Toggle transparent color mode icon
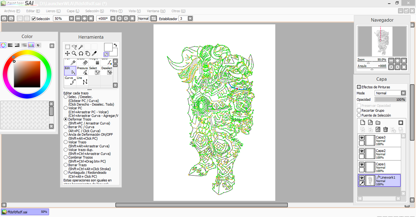 106,54
